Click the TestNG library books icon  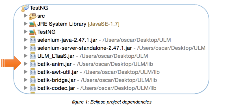click(32, 32)
